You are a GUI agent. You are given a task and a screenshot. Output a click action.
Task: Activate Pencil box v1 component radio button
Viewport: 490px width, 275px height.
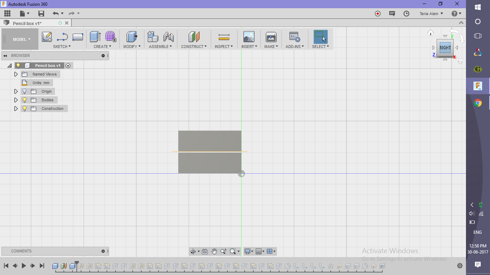pyautogui.click(x=68, y=66)
